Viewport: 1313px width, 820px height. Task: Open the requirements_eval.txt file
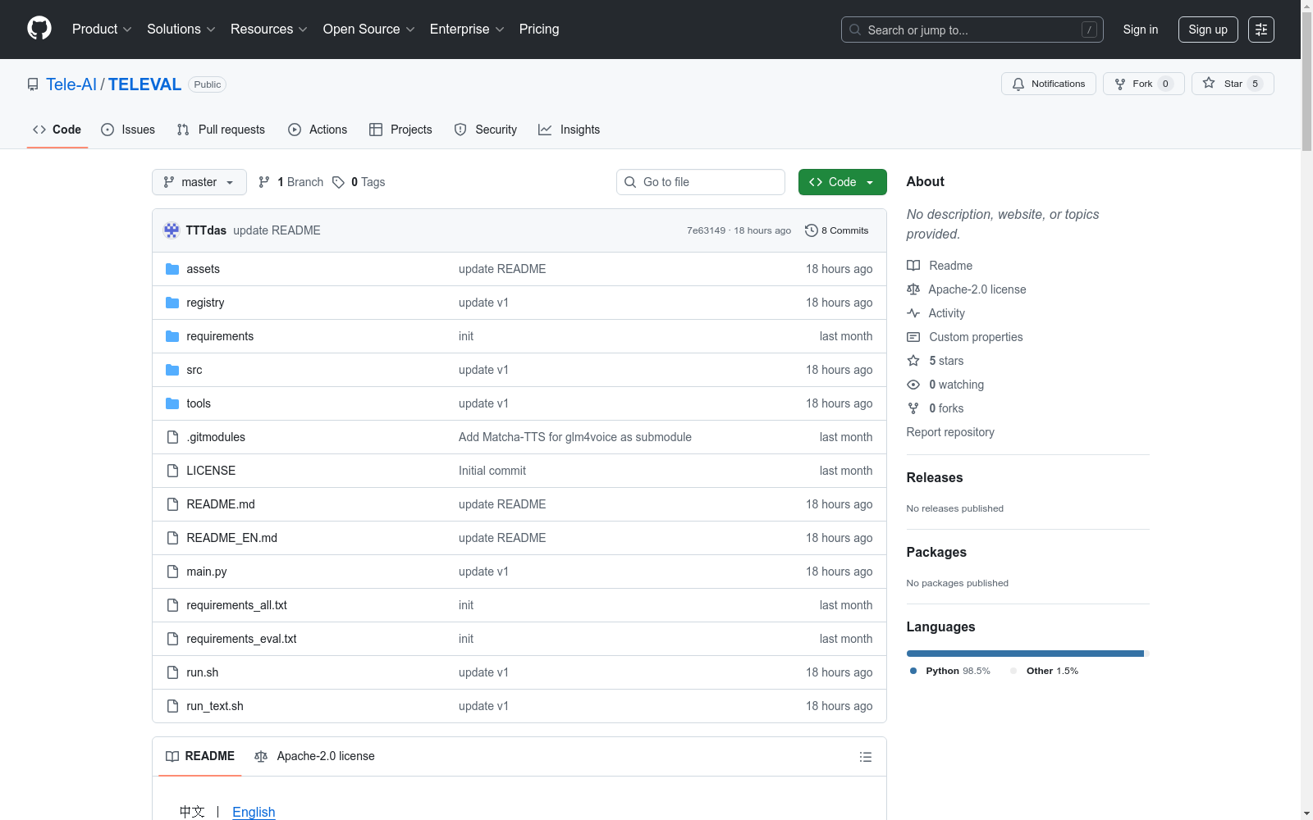pyautogui.click(x=241, y=639)
